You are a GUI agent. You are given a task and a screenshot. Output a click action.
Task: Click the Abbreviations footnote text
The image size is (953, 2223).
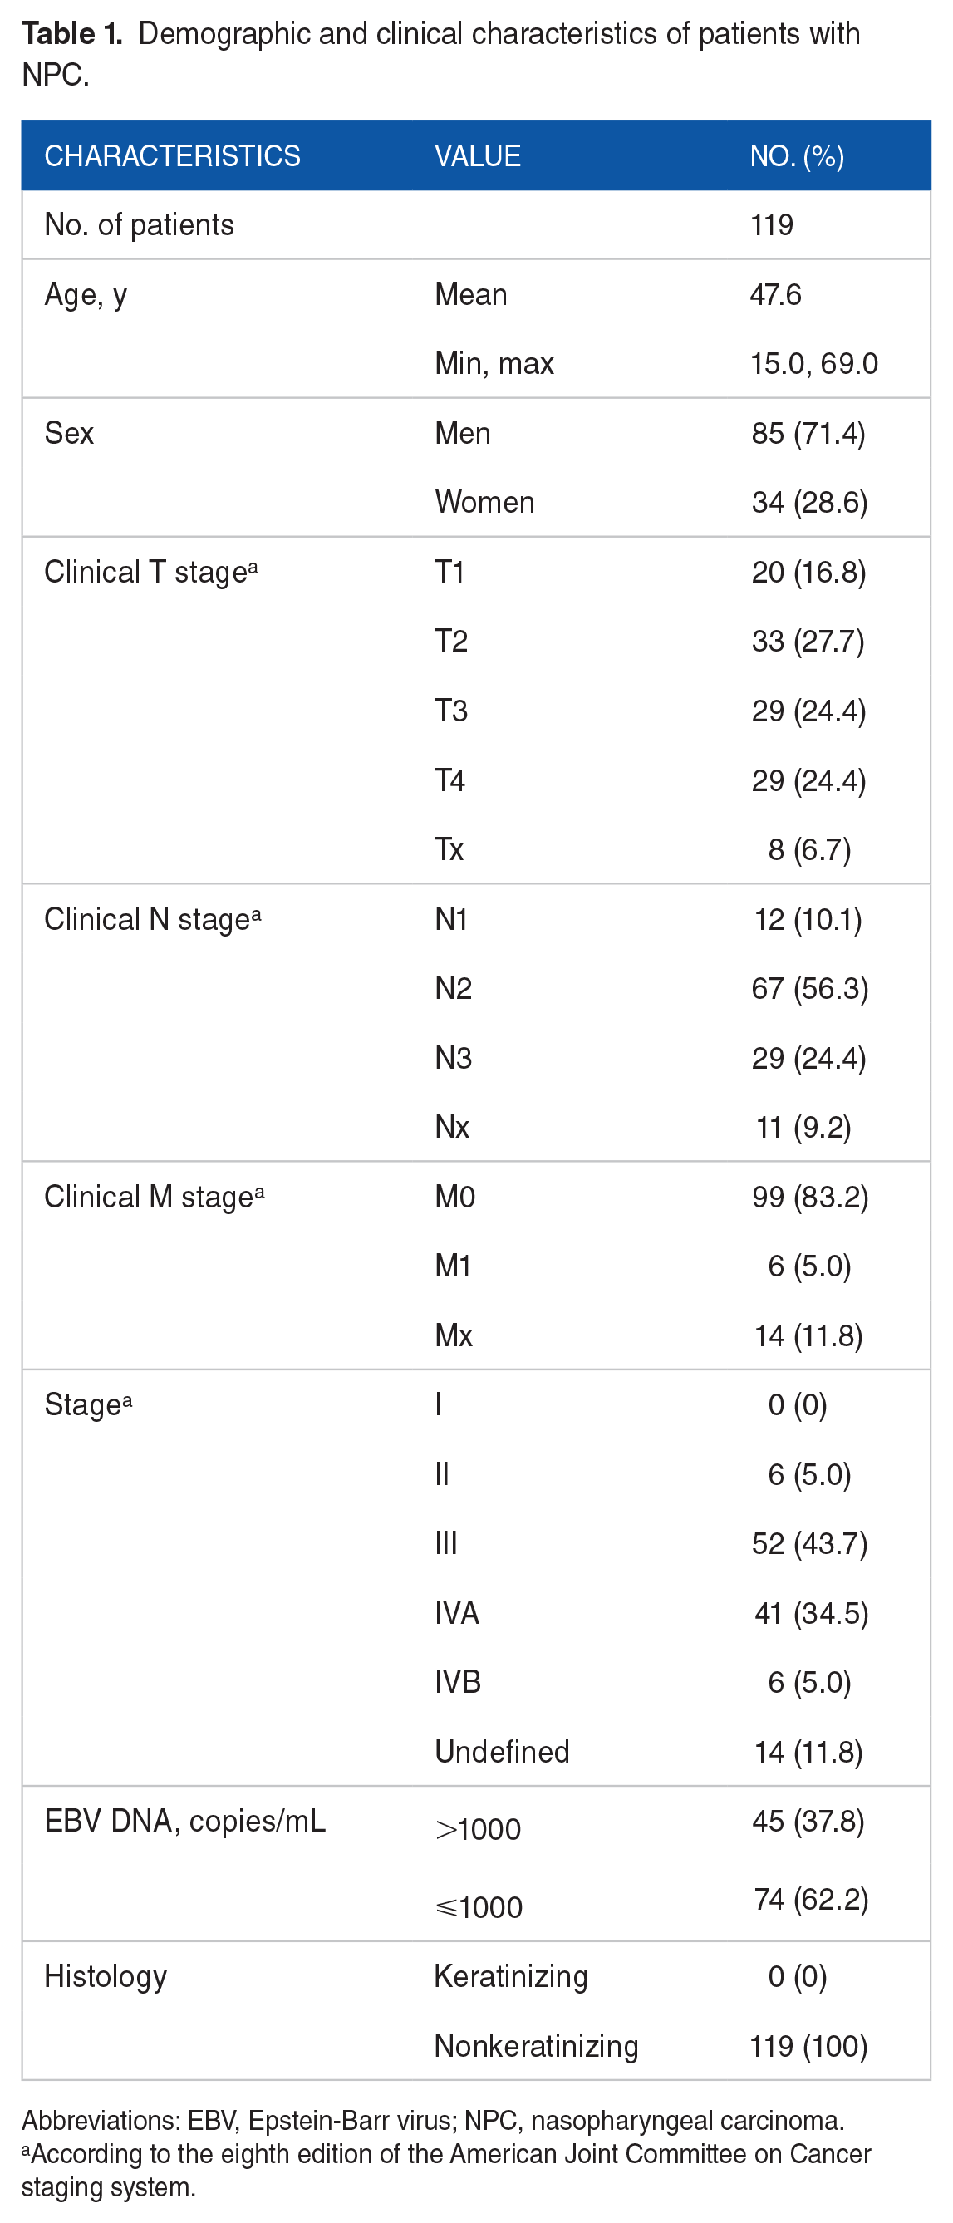click(x=433, y=2120)
